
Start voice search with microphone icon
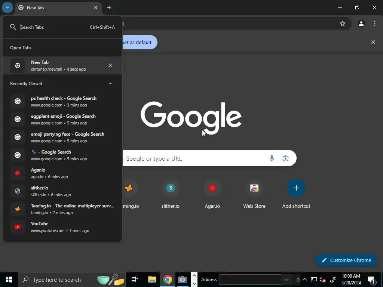tap(272, 158)
